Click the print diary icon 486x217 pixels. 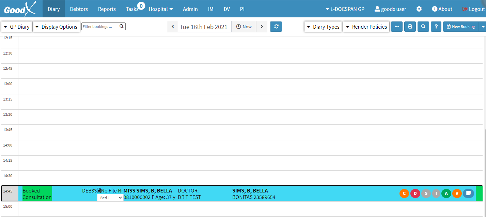tap(410, 27)
